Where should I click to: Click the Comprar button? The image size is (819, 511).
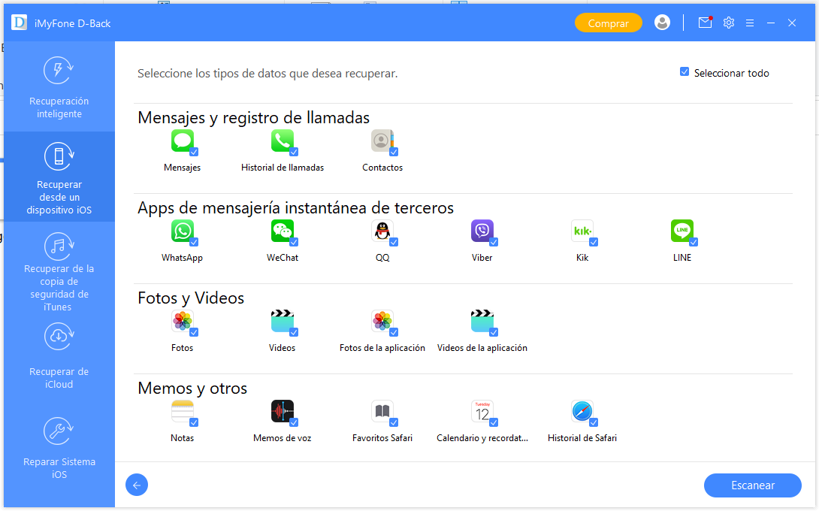pos(608,23)
